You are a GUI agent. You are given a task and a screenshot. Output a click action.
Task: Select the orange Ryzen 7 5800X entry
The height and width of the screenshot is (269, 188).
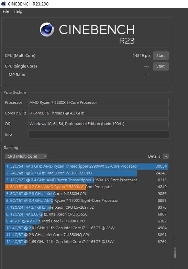pyautogui.click(x=87, y=187)
